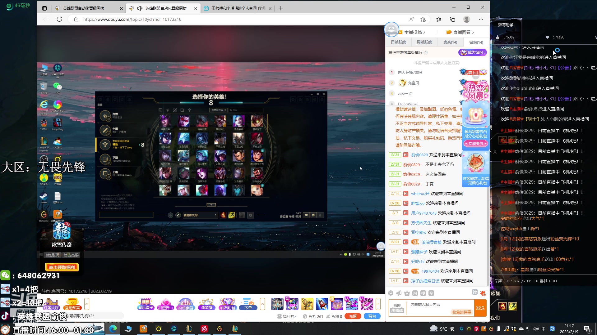Image resolution: width=597 pixels, height=335 pixels.
Task: Open the 收藏的弹幕 saved danmaku button
Action: 461,312
